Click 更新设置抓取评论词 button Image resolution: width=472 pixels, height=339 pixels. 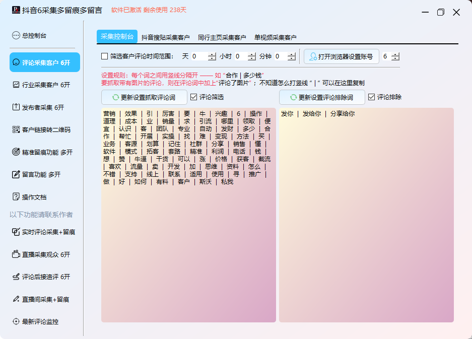point(144,97)
